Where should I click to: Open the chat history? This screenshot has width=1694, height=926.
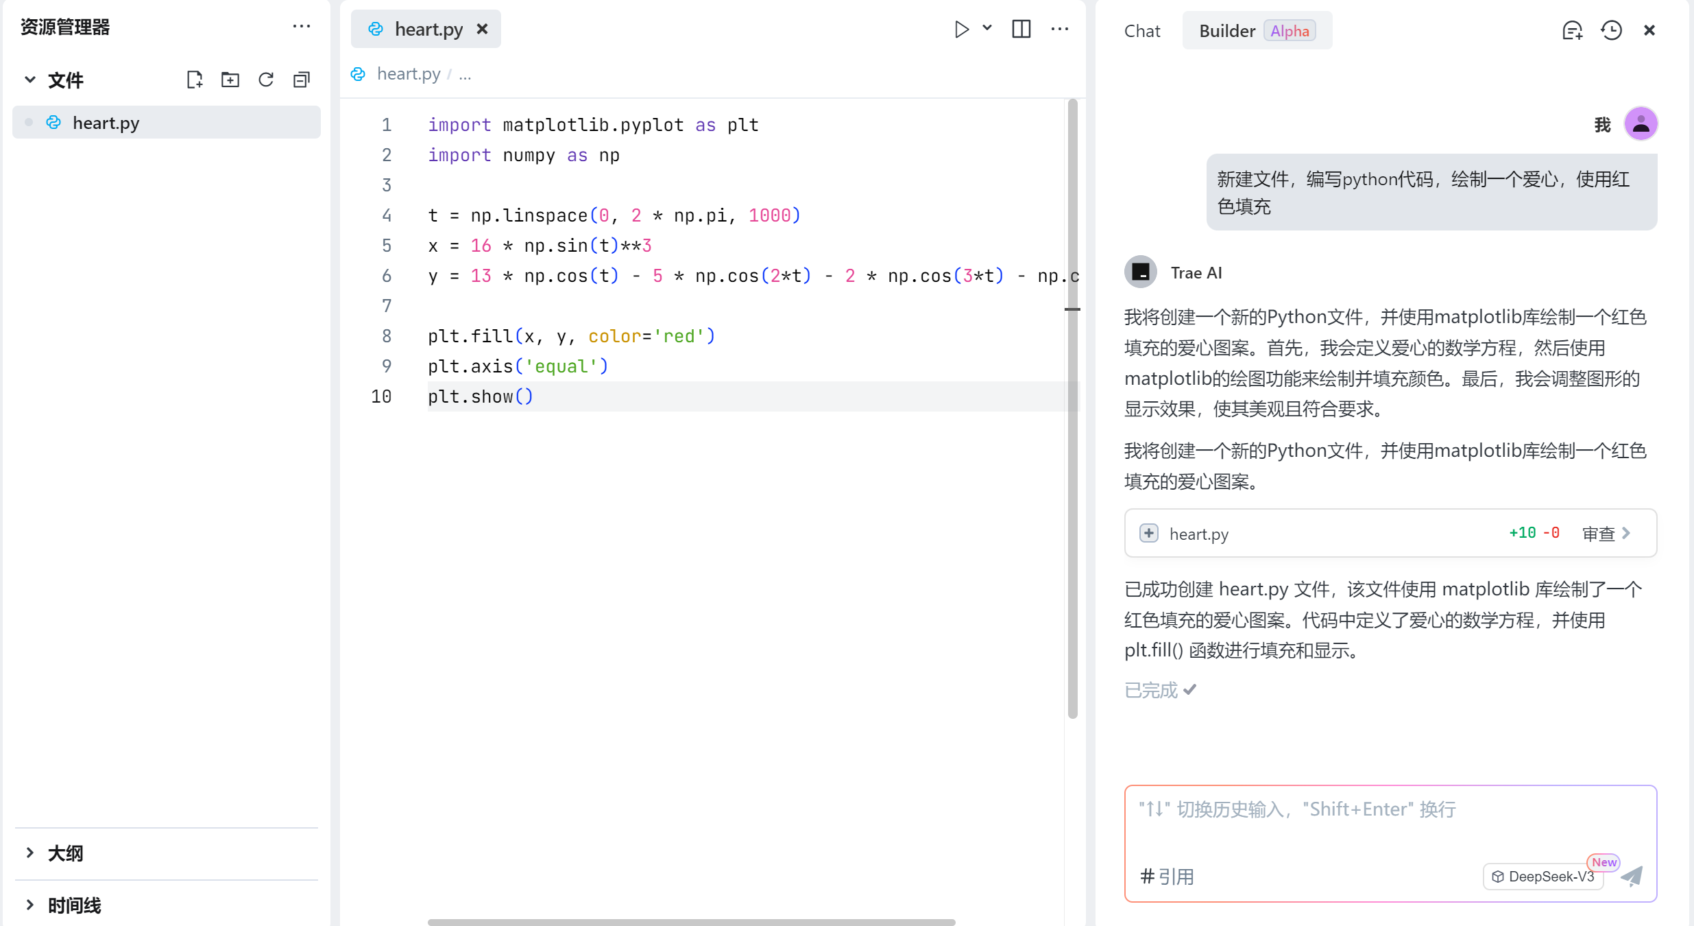(1611, 30)
